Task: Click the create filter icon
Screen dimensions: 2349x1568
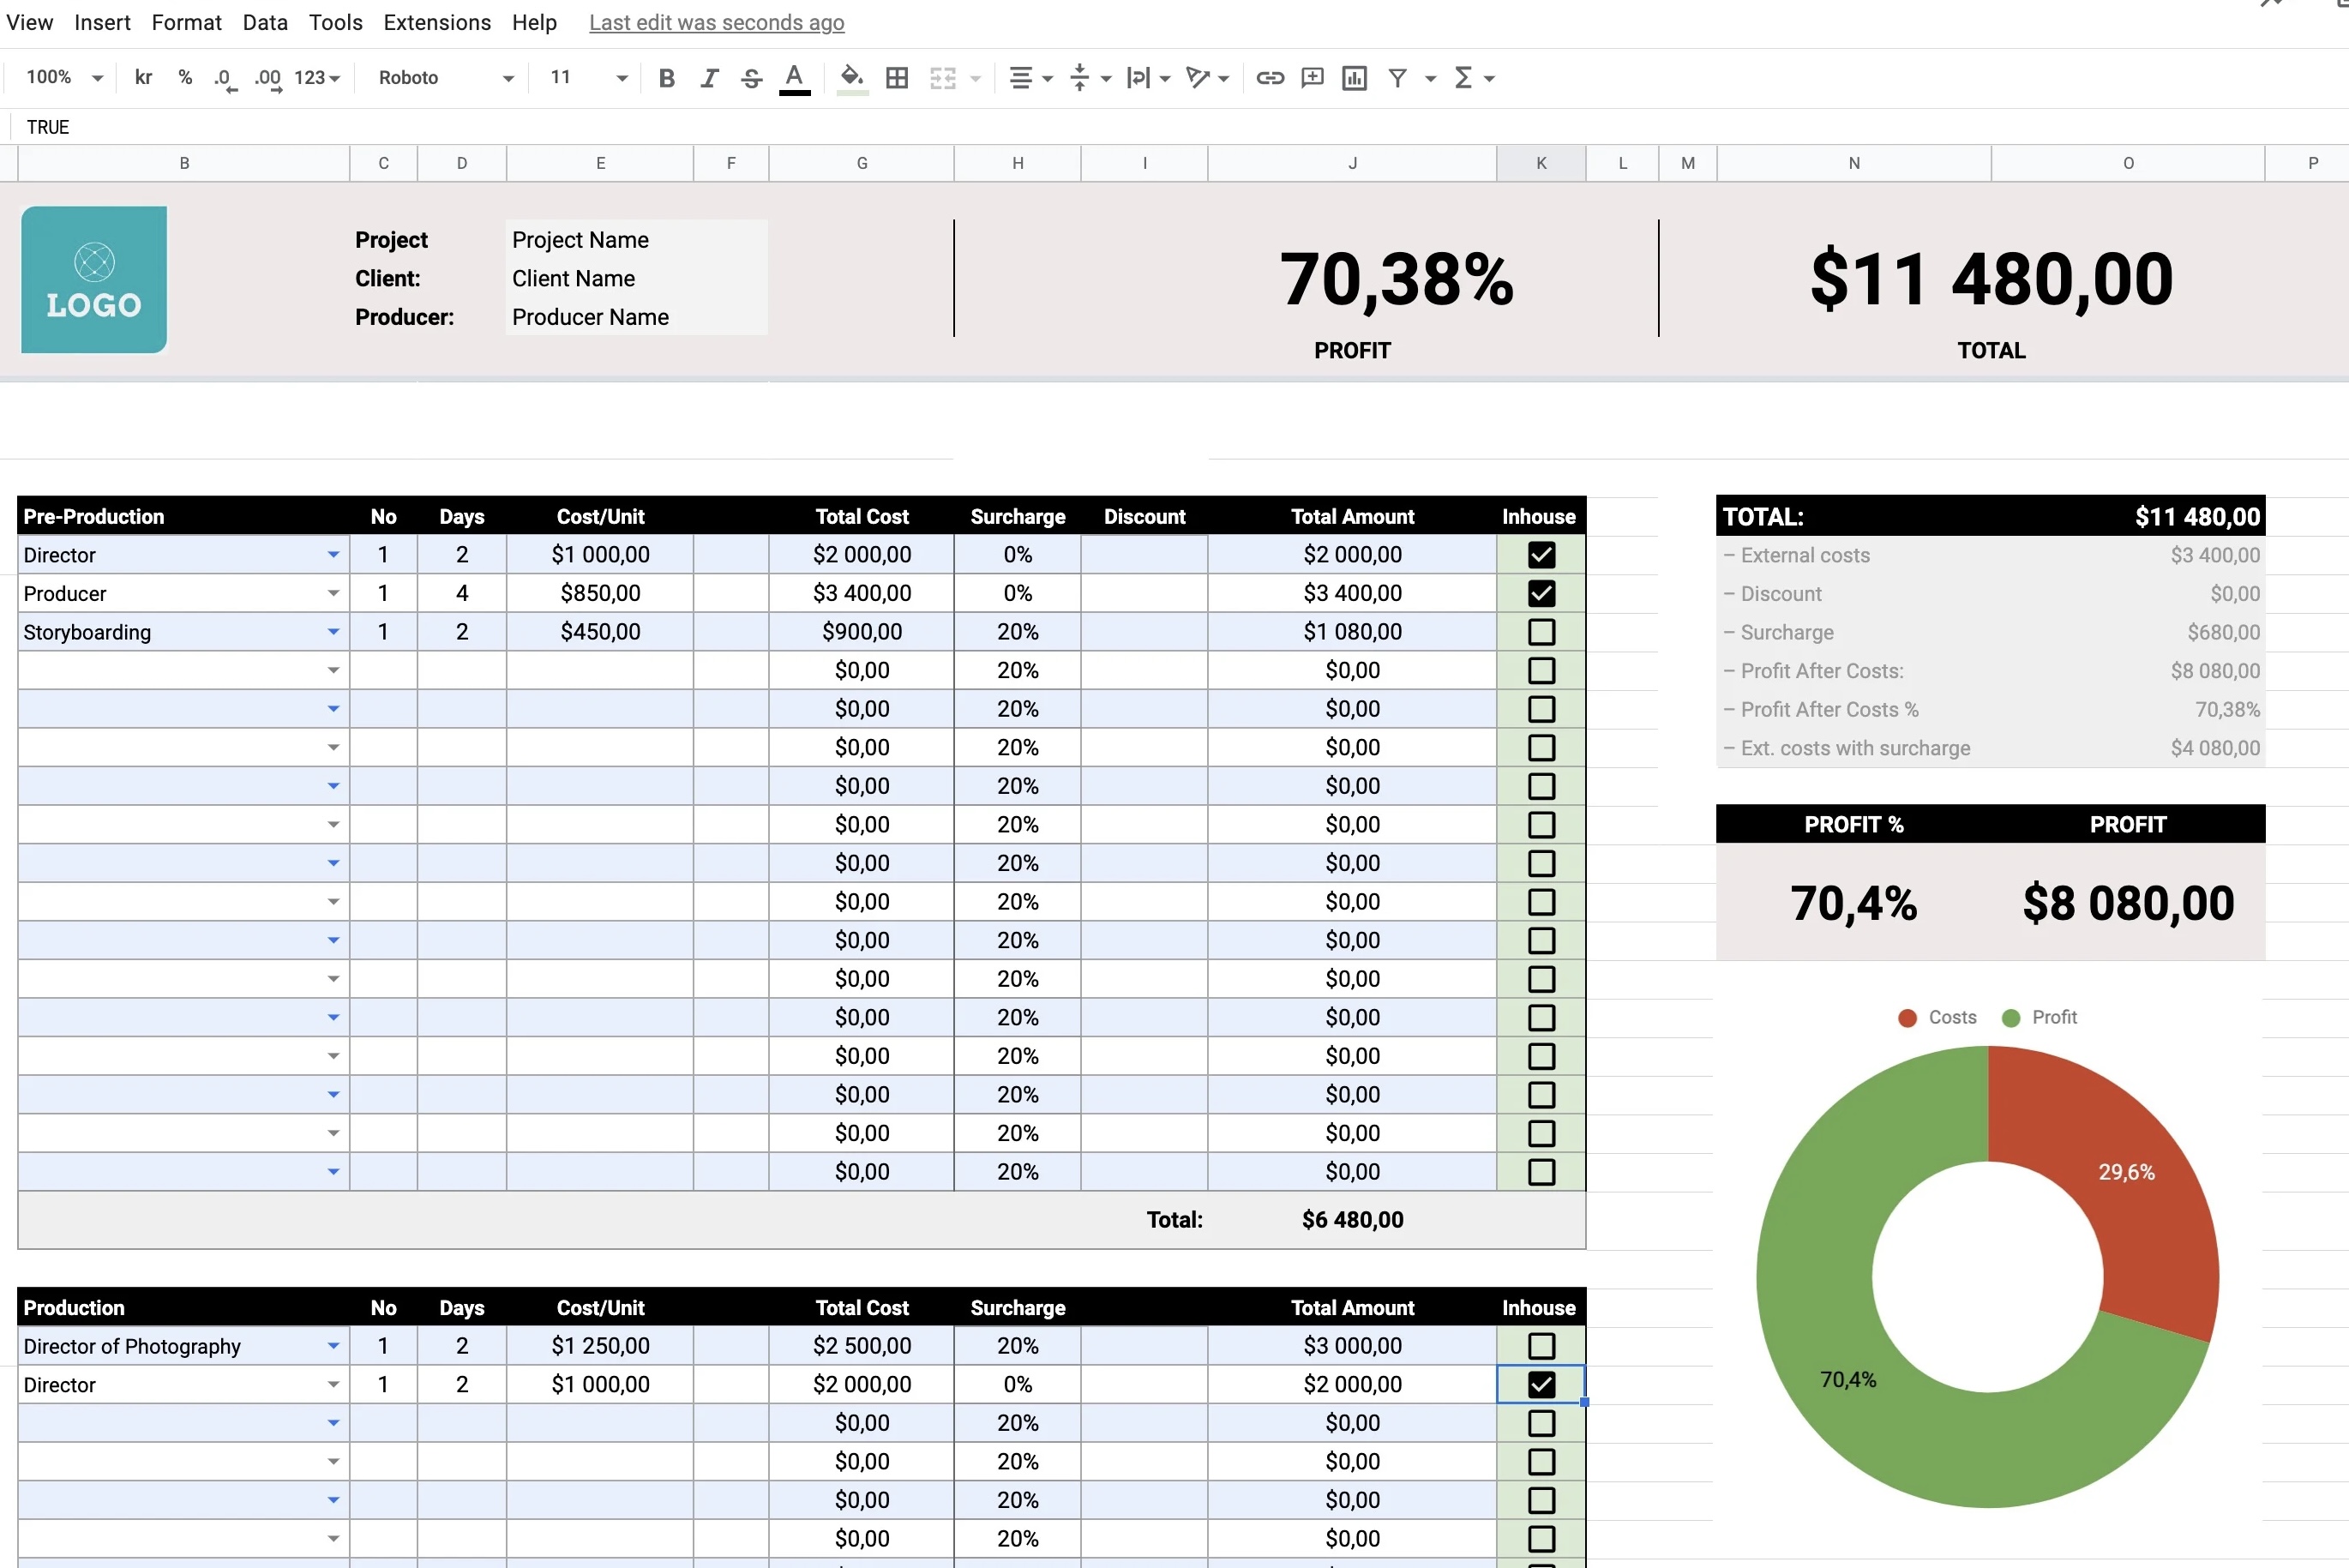Action: 1398,78
